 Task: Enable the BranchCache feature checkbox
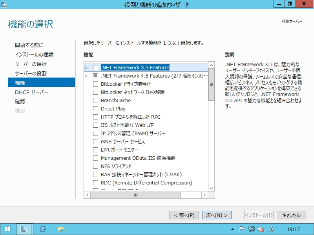(95, 101)
